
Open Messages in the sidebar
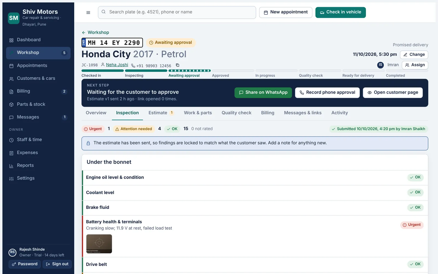pos(38,117)
